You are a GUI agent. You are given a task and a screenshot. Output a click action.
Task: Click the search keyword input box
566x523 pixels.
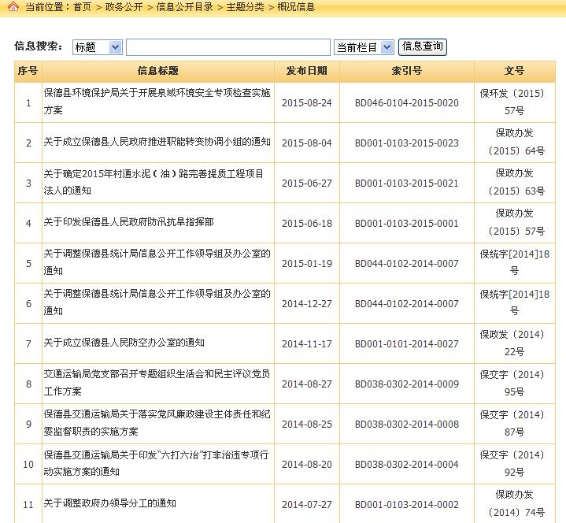click(228, 47)
